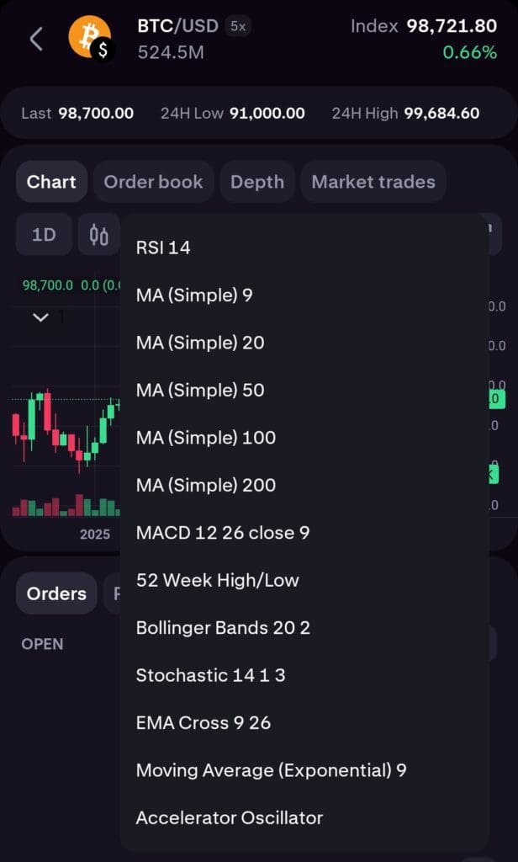Toggle the MA (Simple) 50 indicator
Viewport: 518px width, 862px height.
coord(198,390)
